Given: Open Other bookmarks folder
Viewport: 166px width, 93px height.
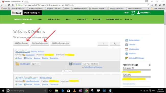Looking at the screenshot, I should (158, 8).
